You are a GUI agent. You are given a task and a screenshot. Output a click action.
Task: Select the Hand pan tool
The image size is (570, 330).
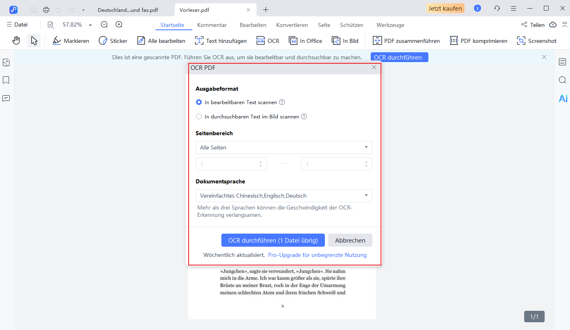click(x=16, y=41)
